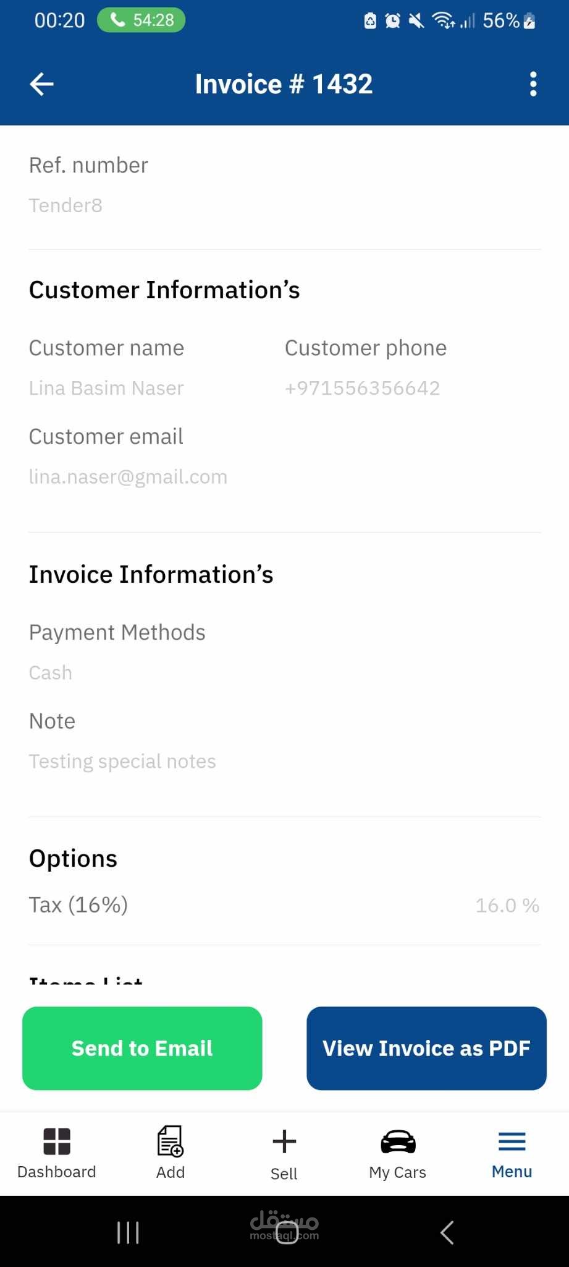
Task: Tap the Tender8 reference number field
Action: [x=65, y=205]
